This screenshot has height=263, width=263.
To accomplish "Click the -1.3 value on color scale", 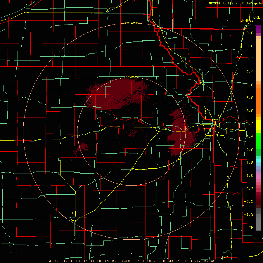I will coord(249,214).
